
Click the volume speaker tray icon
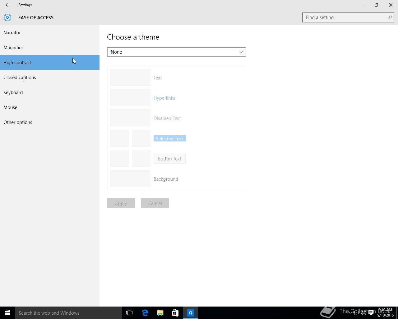(363, 313)
